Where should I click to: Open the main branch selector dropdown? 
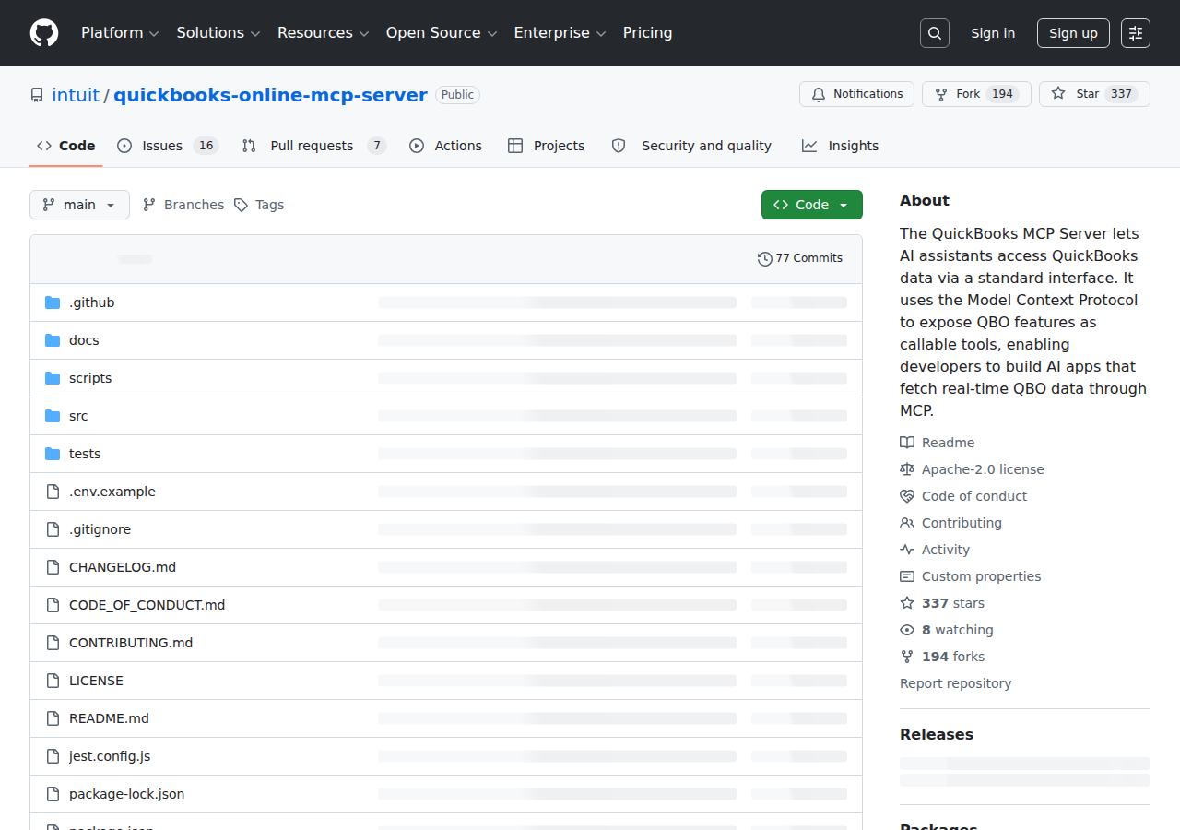coord(79,205)
